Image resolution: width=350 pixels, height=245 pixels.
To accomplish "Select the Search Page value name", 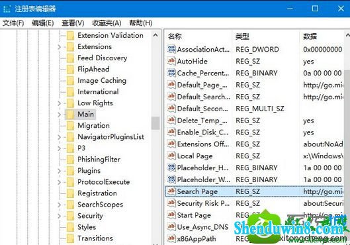I will [197, 191].
